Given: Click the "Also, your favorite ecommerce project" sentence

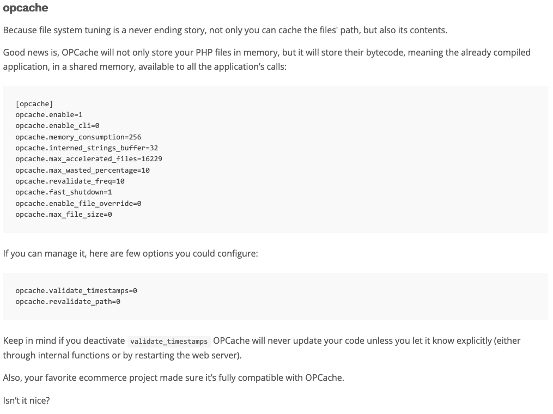Looking at the screenshot, I should 173,378.
